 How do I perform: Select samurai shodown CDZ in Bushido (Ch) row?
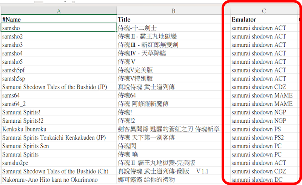coord(264,171)
